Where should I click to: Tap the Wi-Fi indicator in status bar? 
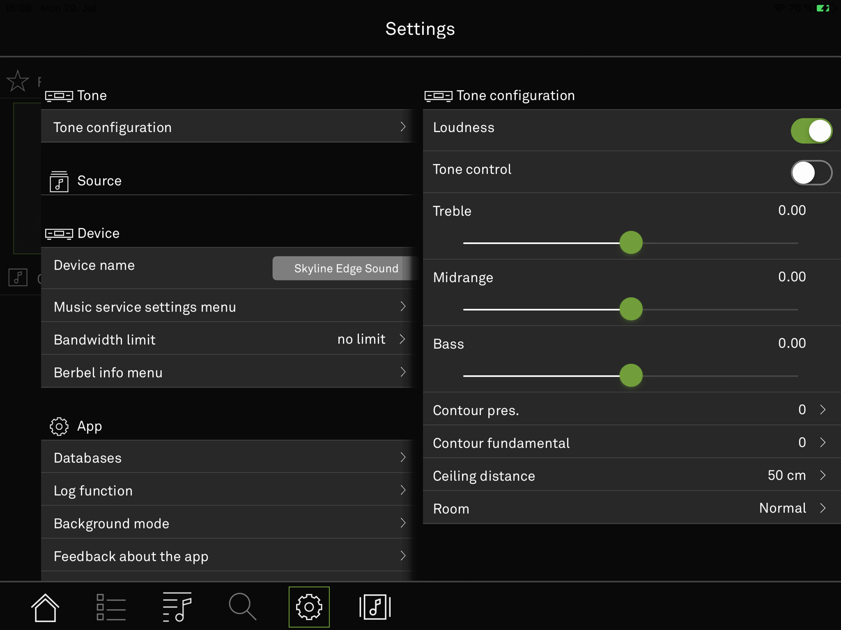click(x=779, y=8)
